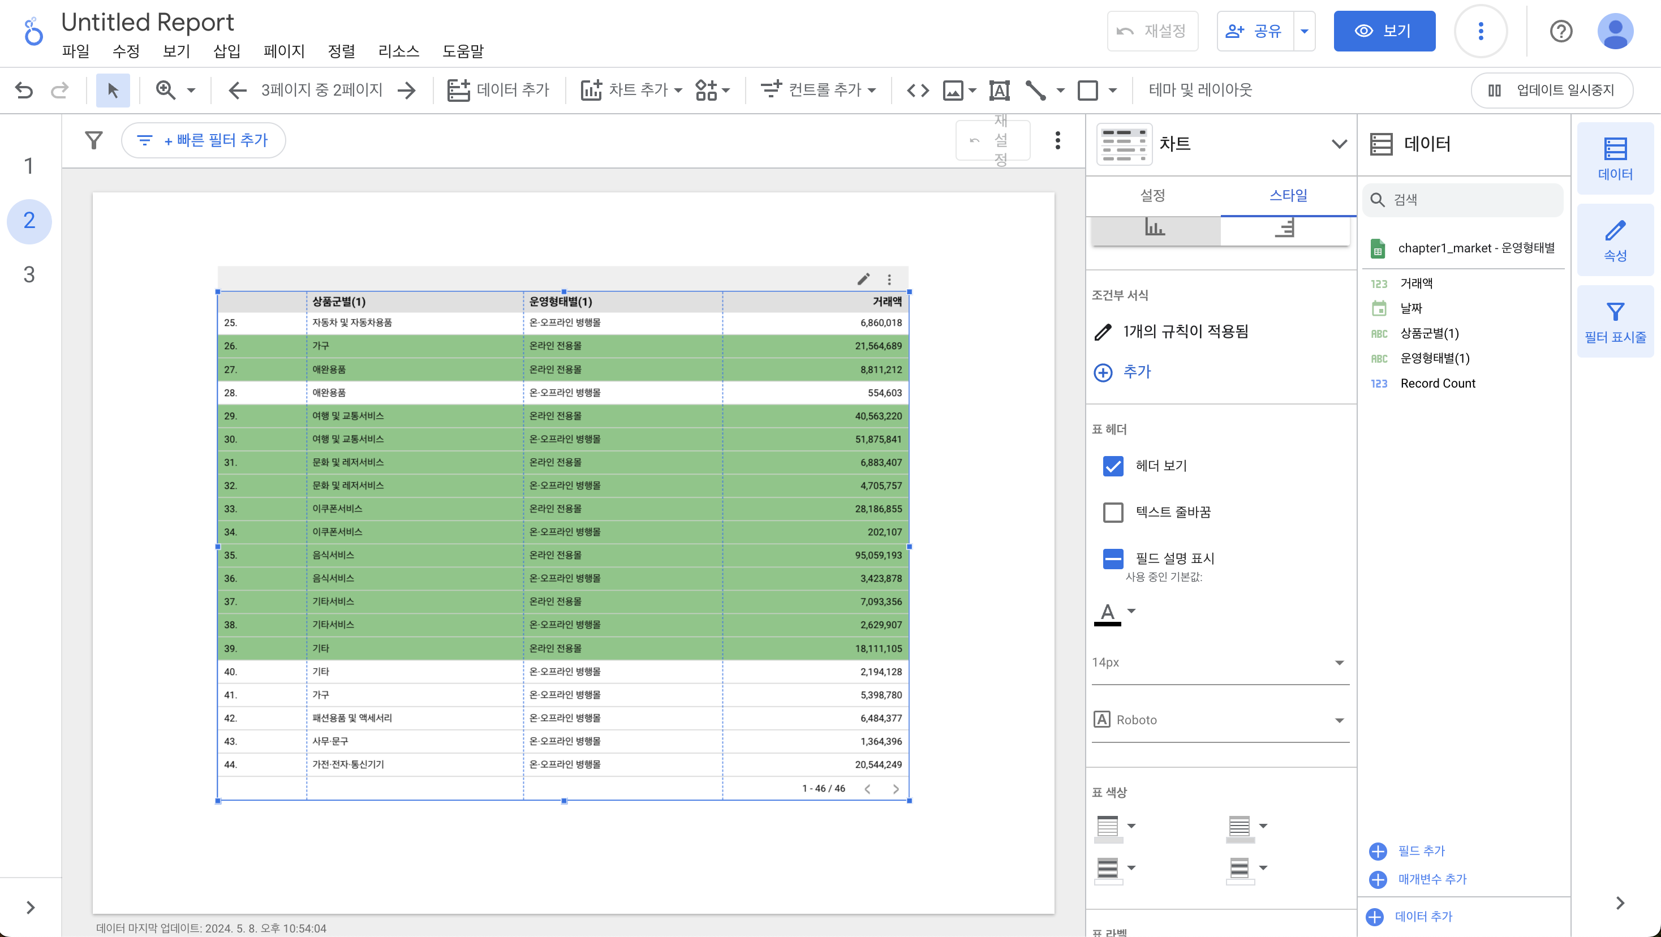The height and width of the screenshot is (937, 1661).
Task: Click the embed URL code icon
Action: pos(918,89)
